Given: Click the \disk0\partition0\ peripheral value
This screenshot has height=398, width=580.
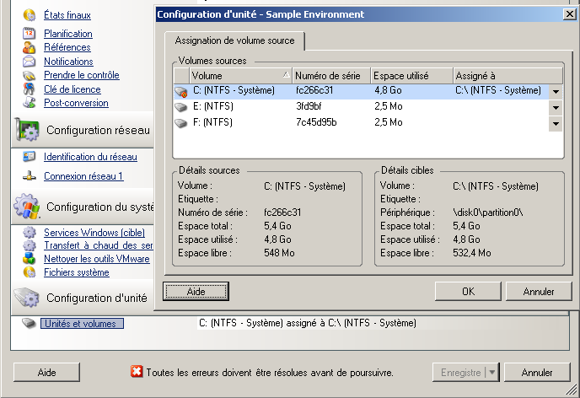Looking at the screenshot, I should point(488,212).
